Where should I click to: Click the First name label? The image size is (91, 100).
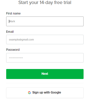pyautogui.click(x=13, y=13)
